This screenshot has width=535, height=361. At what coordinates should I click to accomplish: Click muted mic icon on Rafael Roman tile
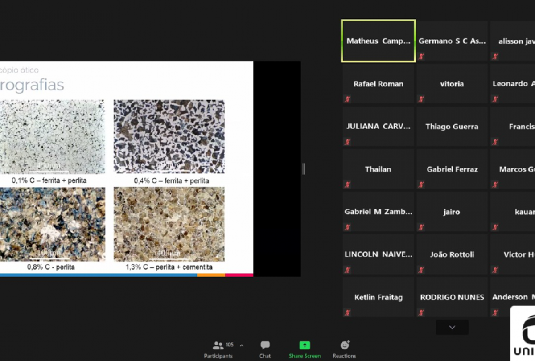point(347,99)
